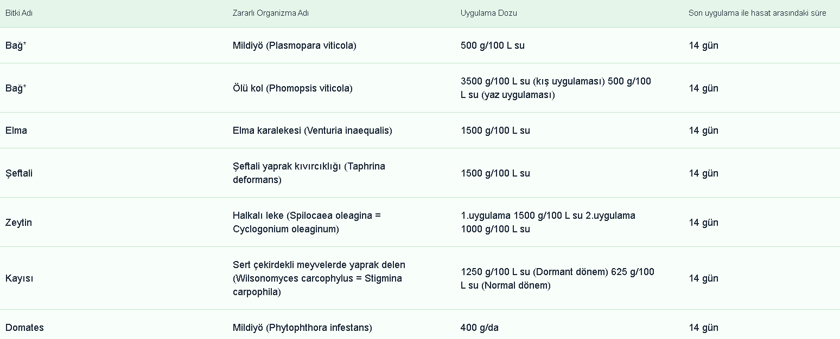Click the "Kayısı" plant name cell
Screen dimensions: 840x339
point(19,278)
